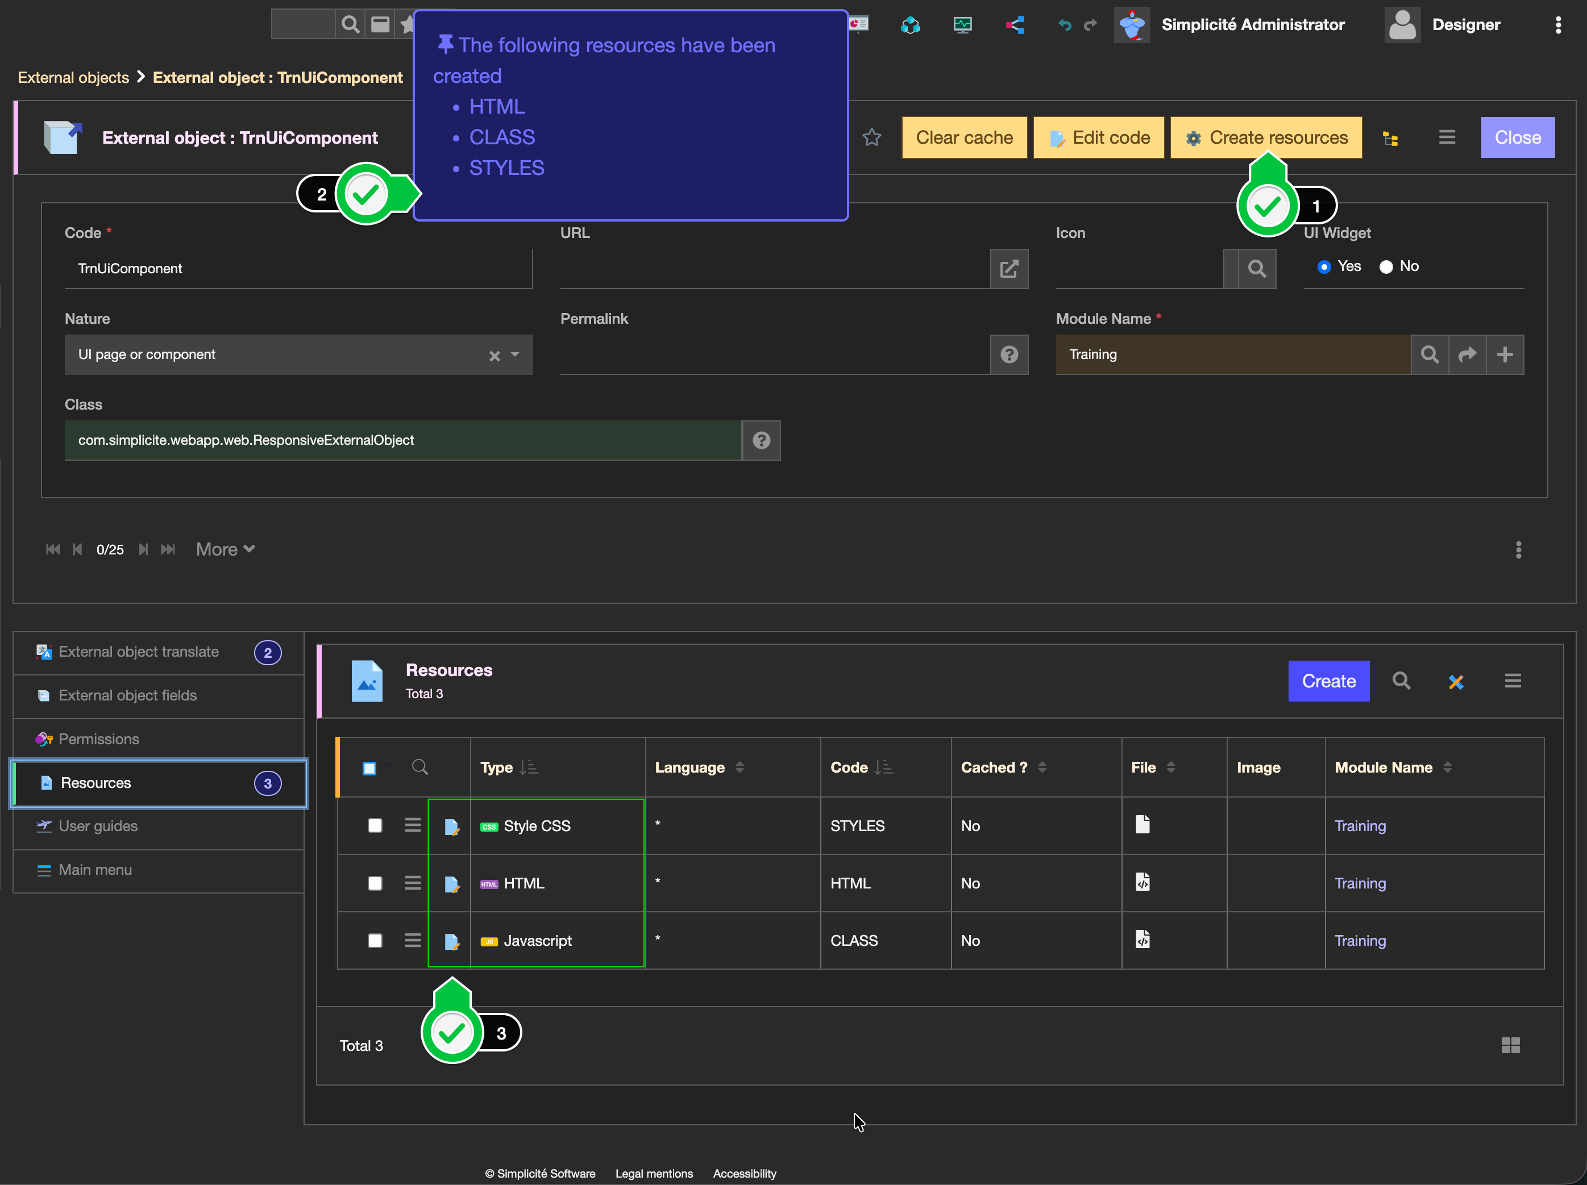Open the External object translate tab
1587x1185 pixels.
point(139,652)
